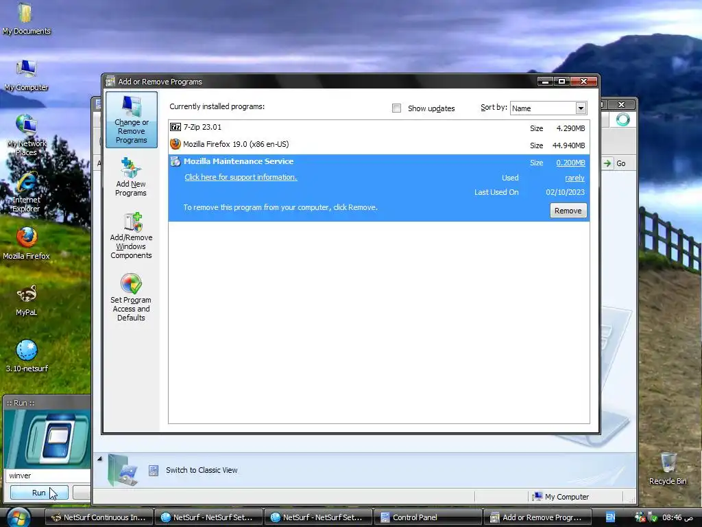Expand the Sort by Name dropdown
Screen dimensions: 702x527
(x=581, y=108)
